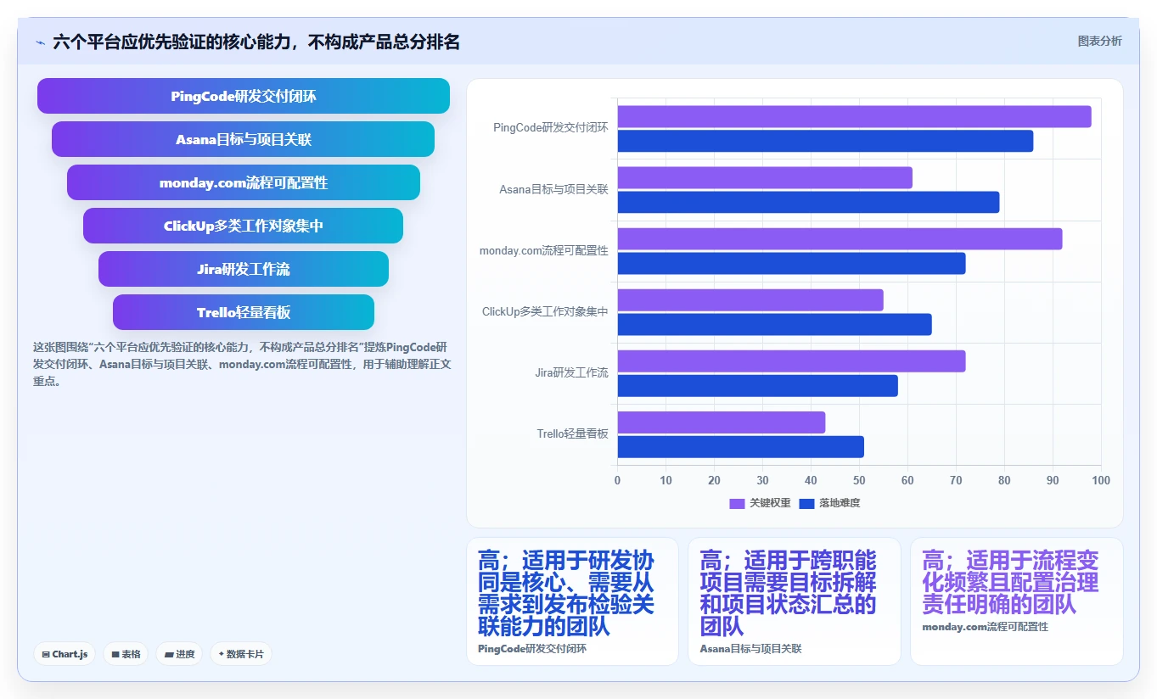Select the Trello轻量看板 funnel bar

coord(244,312)
